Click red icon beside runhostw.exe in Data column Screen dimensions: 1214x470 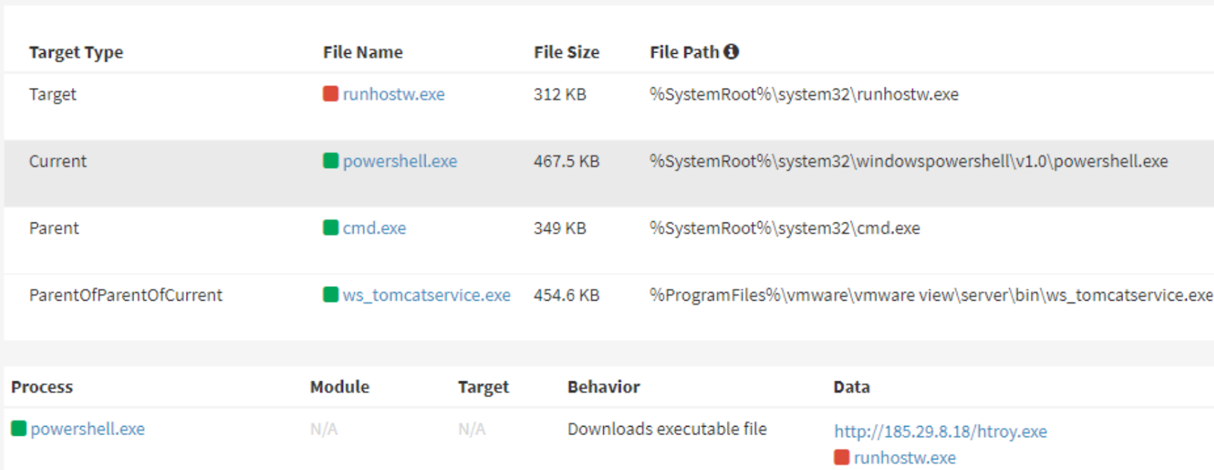pyautogui.click(x=841, y=457)
